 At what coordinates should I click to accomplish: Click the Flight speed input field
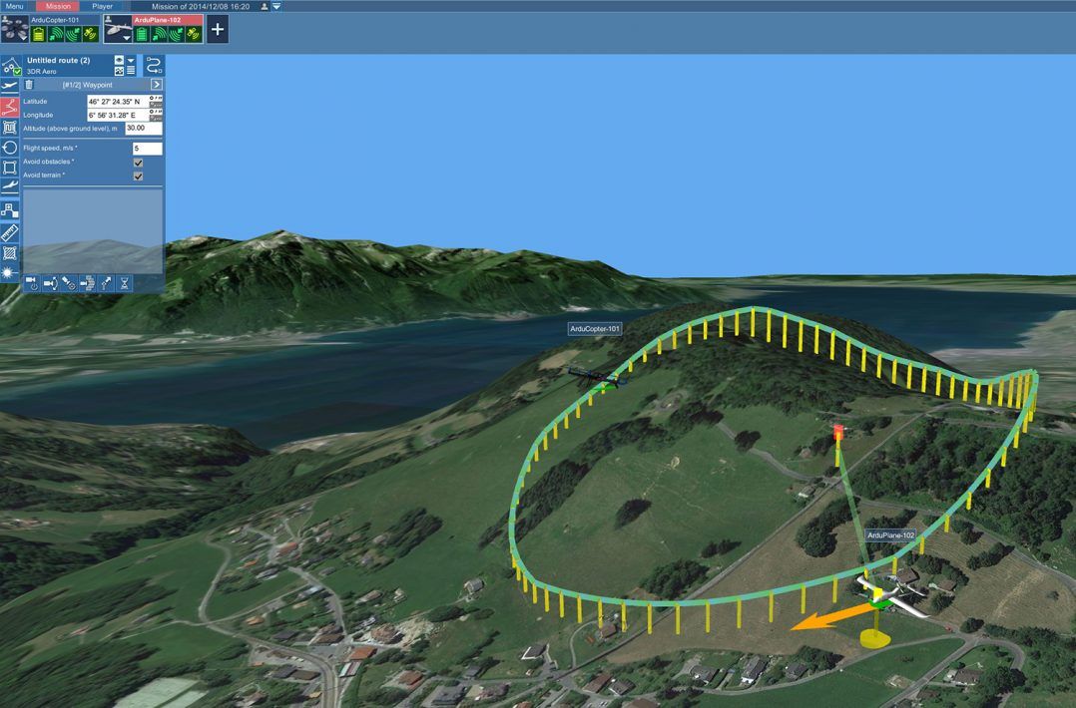pyautogui.click(x=147, y=149)
